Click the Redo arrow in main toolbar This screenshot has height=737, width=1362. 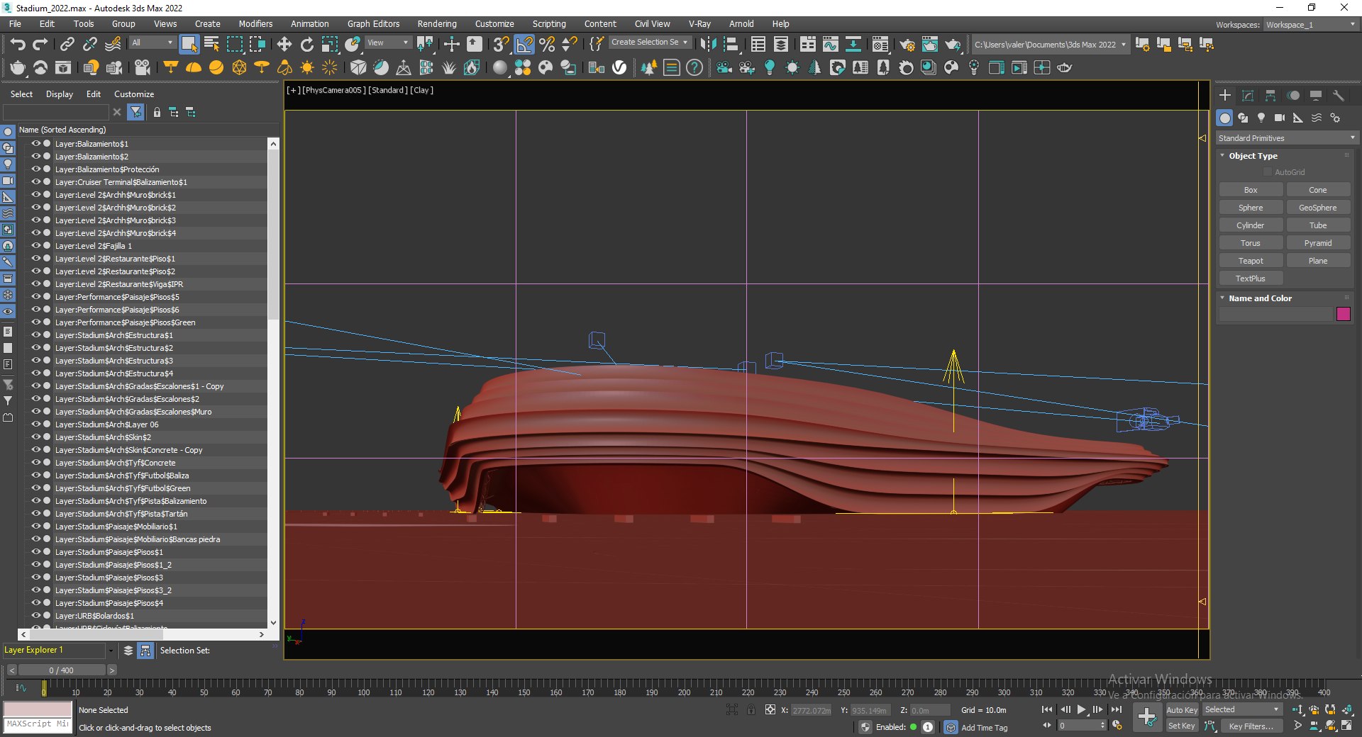coord(40,44)
